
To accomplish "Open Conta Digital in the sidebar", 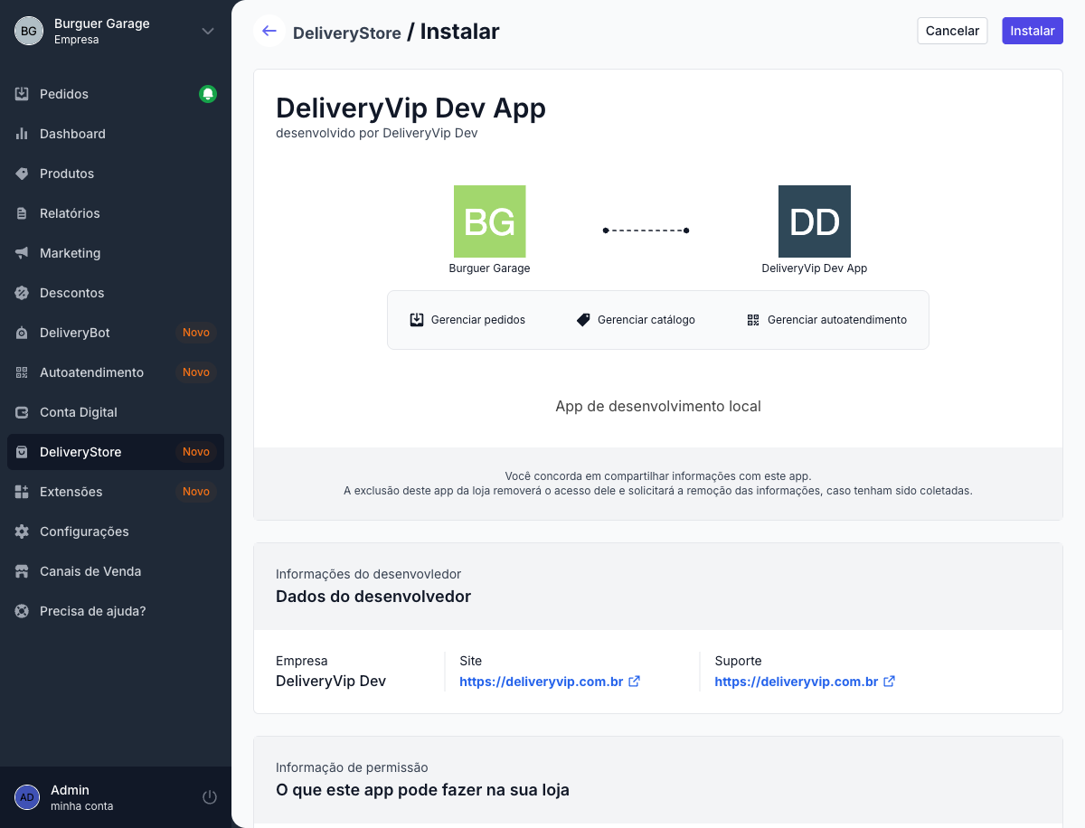I will point(116,412).
